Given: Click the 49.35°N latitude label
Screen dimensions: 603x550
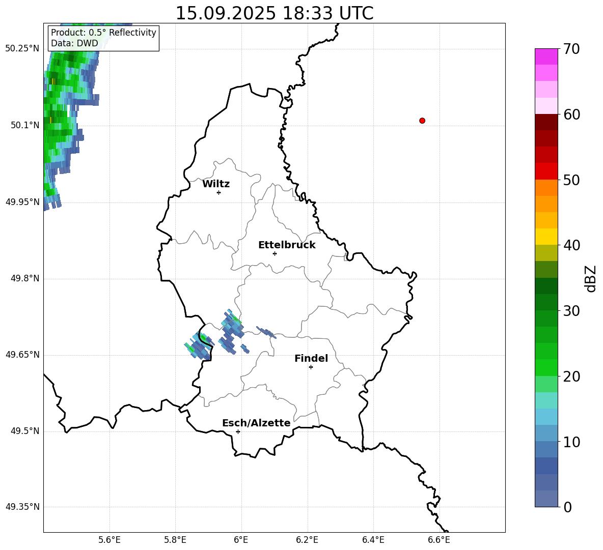Looking at the screenshot, I should (22, 507).
